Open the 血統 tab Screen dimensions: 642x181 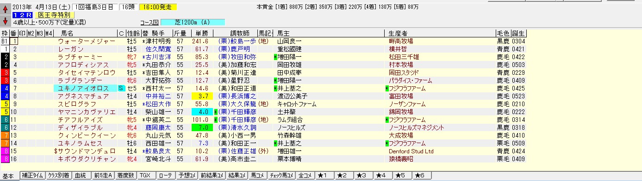tap(81, 176)
